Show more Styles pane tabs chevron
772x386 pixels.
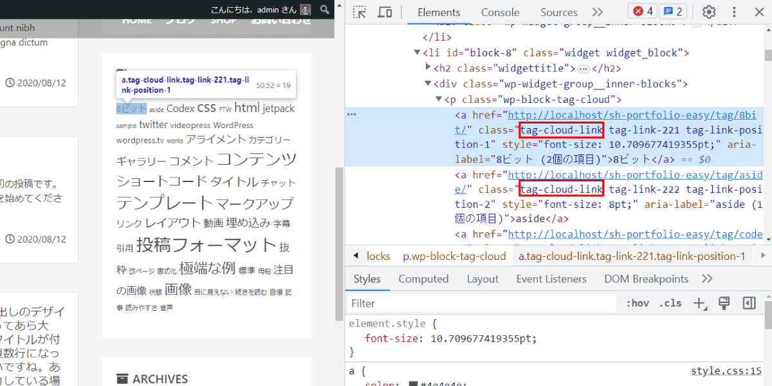[707, 279]
